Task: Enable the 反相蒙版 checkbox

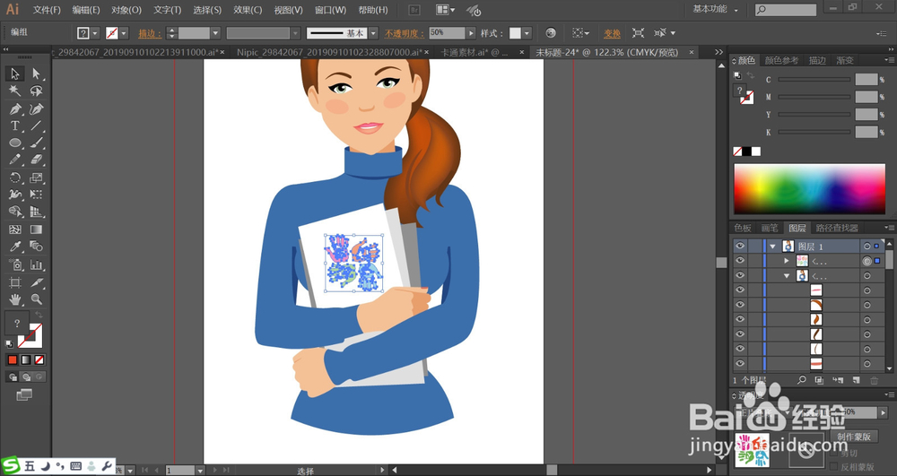Action: pos(834,467)
